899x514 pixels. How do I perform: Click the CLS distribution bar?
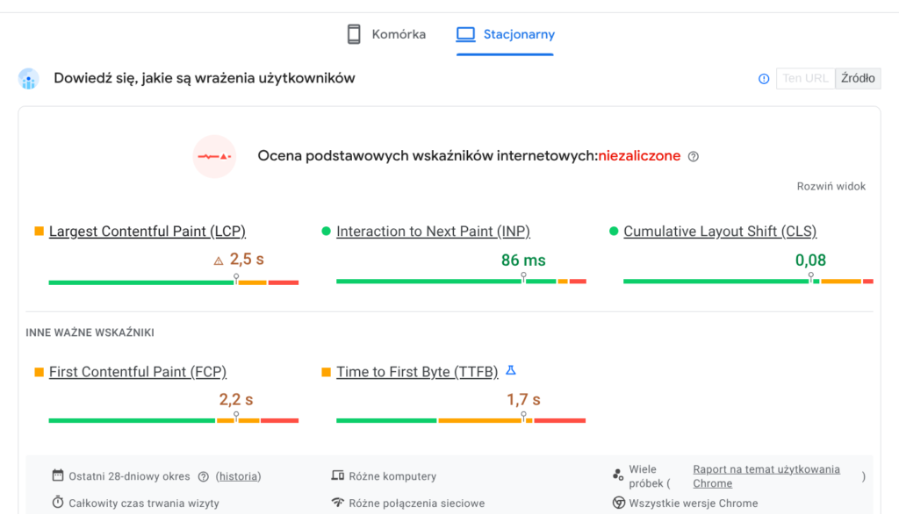pos(748,282)
